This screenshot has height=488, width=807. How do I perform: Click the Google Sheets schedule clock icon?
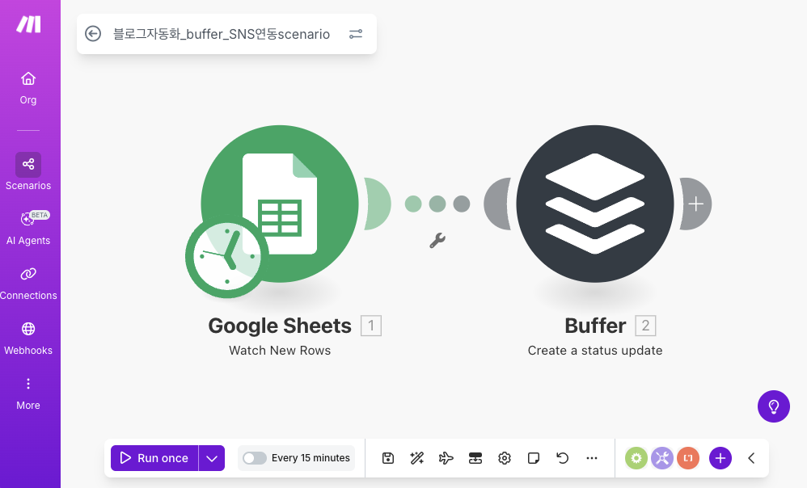point(226,256)
